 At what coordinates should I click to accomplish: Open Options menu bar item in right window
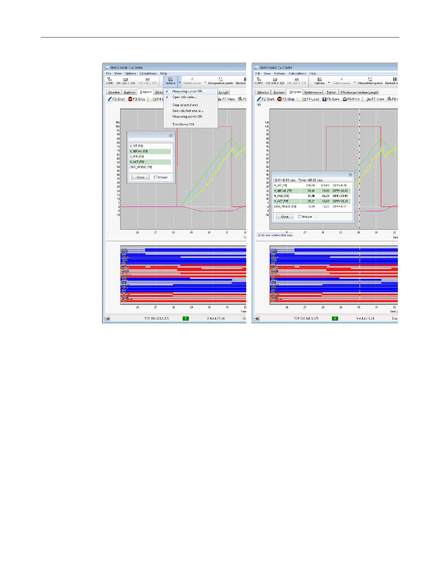coord(280,73)
